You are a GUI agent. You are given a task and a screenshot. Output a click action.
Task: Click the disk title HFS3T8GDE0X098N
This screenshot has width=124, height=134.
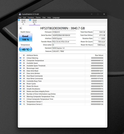point(54,28)
